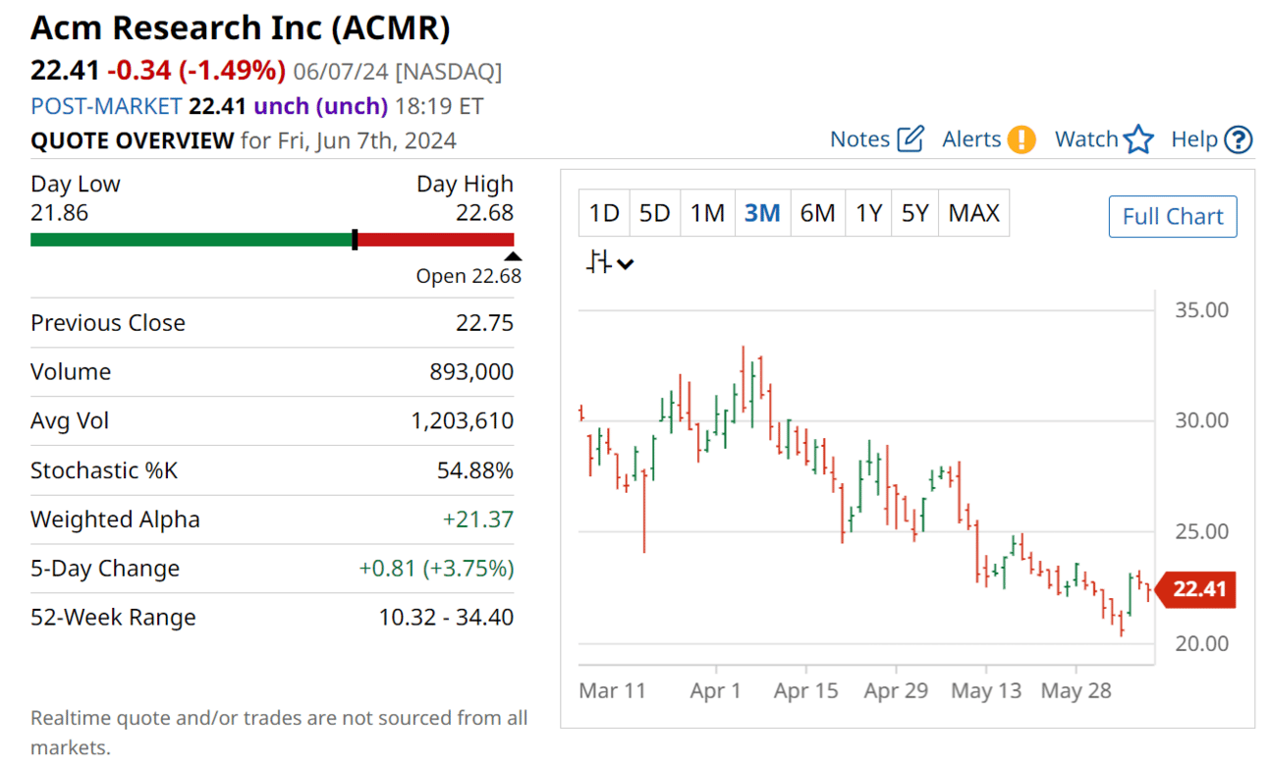Select the 1D chart range
Screen dimensions: 1269x766
(604, 213)
